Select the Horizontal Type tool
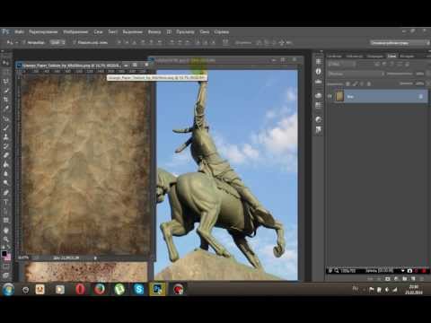 coord(5,202)
